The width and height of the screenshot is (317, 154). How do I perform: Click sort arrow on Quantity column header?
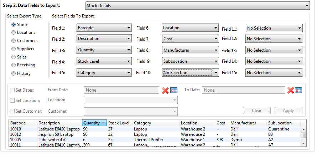tap(103, 123)
